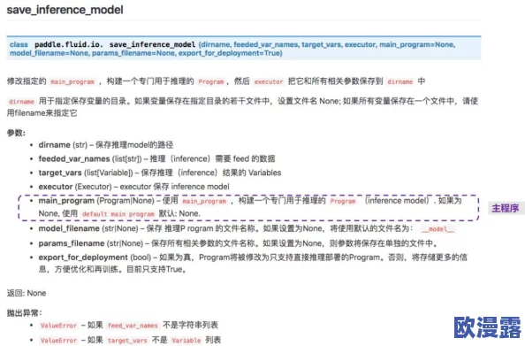Click the executor (Executor) parameter entry
525x346 pixels.
pos(134,187)
